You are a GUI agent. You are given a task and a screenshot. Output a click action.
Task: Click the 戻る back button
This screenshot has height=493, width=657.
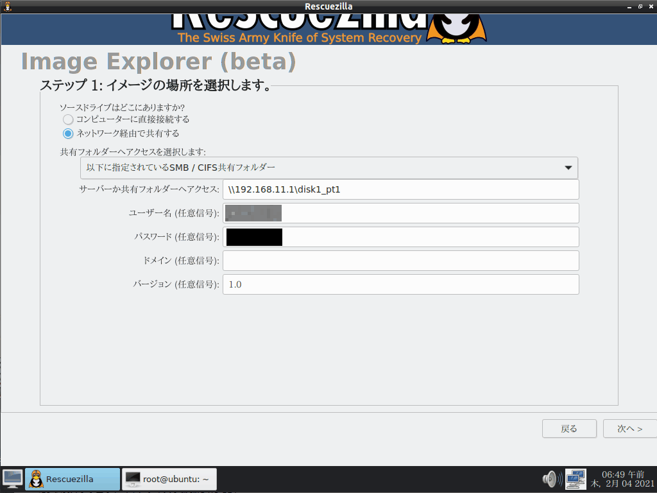point(569,428)
